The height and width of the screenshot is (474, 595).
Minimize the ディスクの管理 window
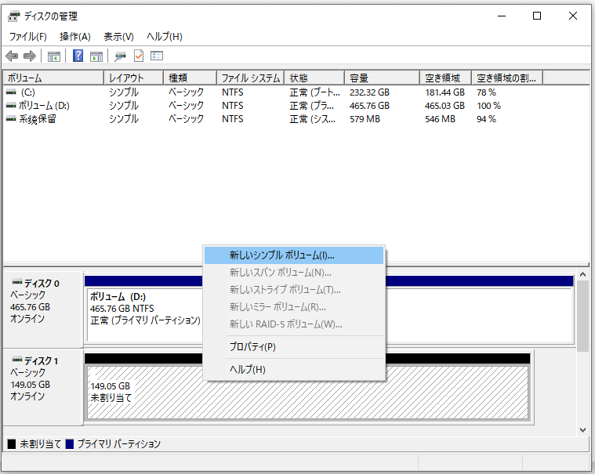(502, 16)
